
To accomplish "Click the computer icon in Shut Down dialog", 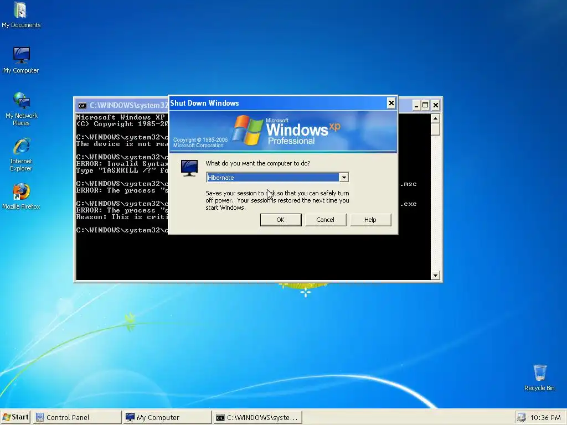I will (189, 168).
